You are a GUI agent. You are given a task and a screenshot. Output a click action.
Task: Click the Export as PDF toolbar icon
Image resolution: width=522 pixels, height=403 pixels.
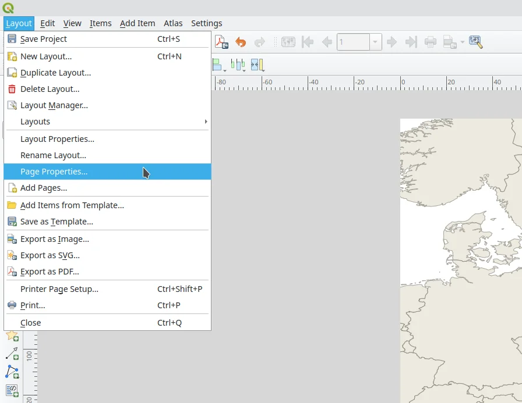[221, 42]
